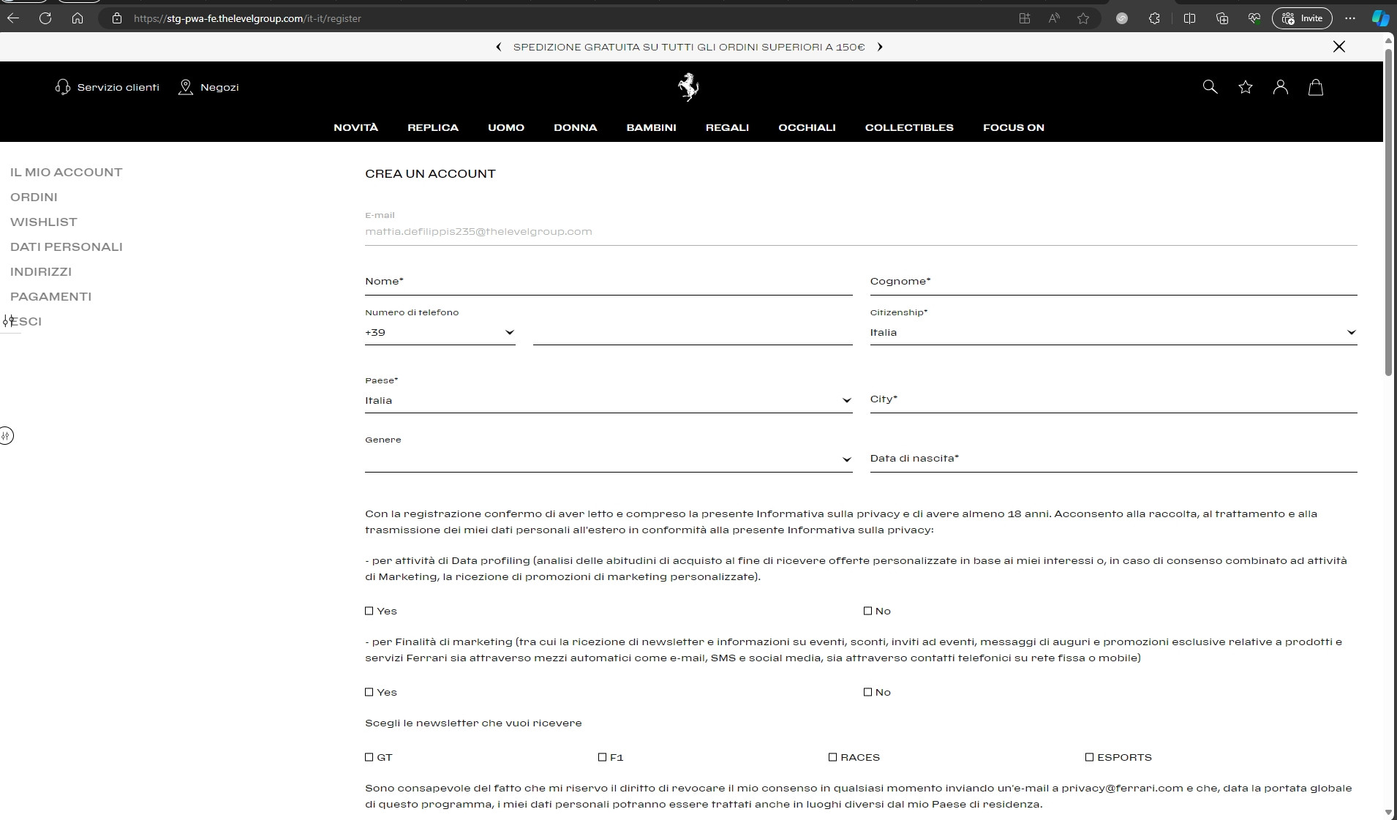Focus the phone number input field
The width and height of the screenshot is (1397, 820).
tap(693, 333)
